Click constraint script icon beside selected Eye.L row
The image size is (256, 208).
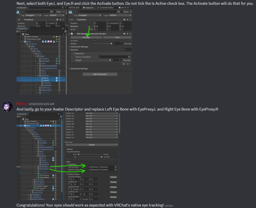point(57,78)
